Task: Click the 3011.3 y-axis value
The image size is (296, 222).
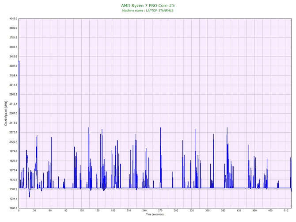Action: click(13, 85)
